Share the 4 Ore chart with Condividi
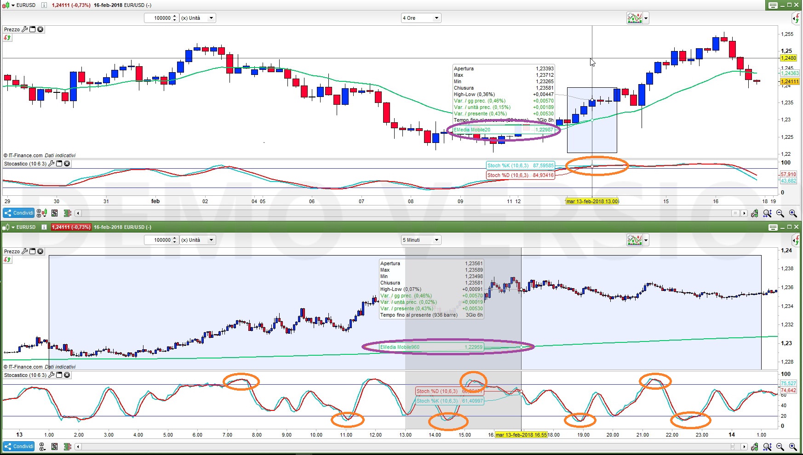The image size is (803, 455). [19, 213]
